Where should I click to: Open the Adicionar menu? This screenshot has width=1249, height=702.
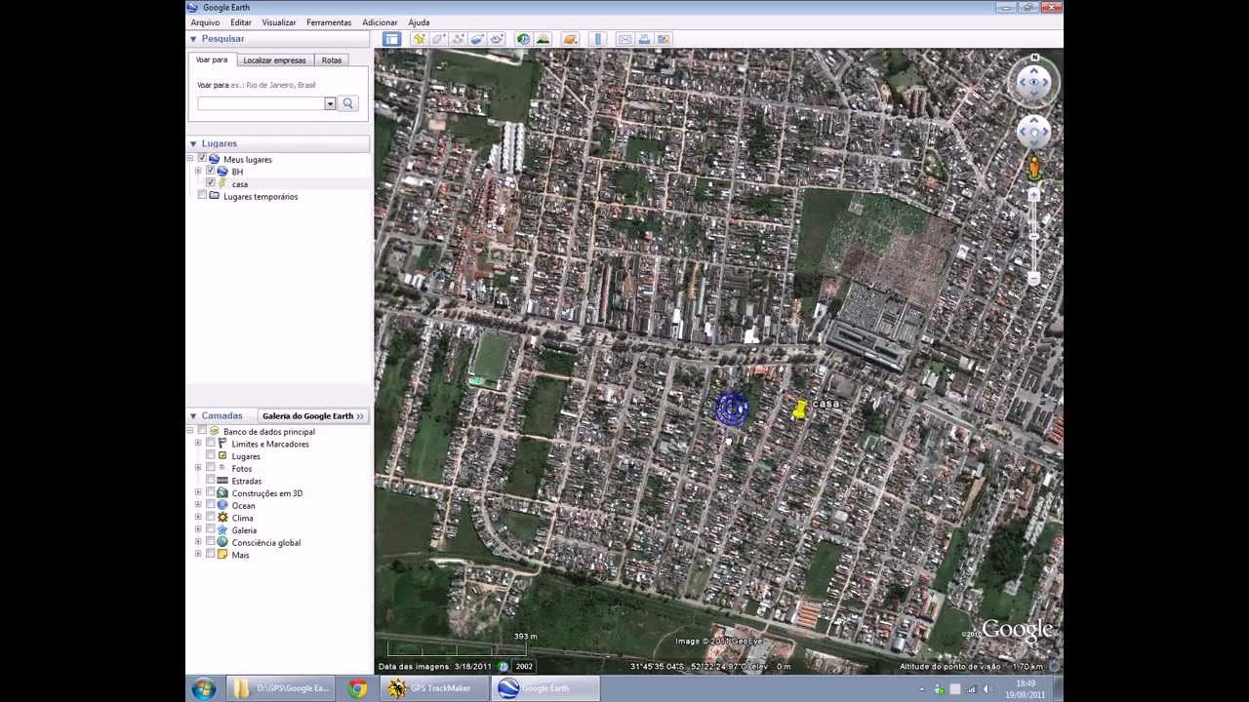click(380, 22)
